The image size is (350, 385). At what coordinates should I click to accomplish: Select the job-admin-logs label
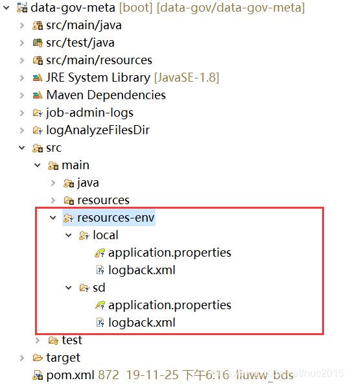coord(89,113)
